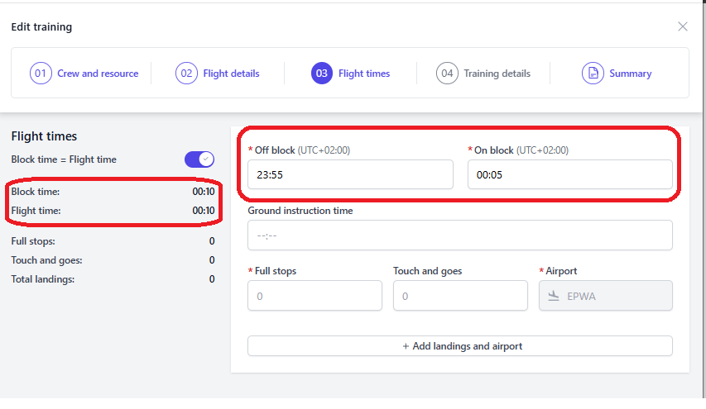Open the Training details step
The height and width of the screenshot is (409, 706).
497,74
